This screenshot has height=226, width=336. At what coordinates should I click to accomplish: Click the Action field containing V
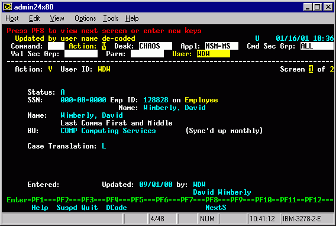click(x=104, y=46)
